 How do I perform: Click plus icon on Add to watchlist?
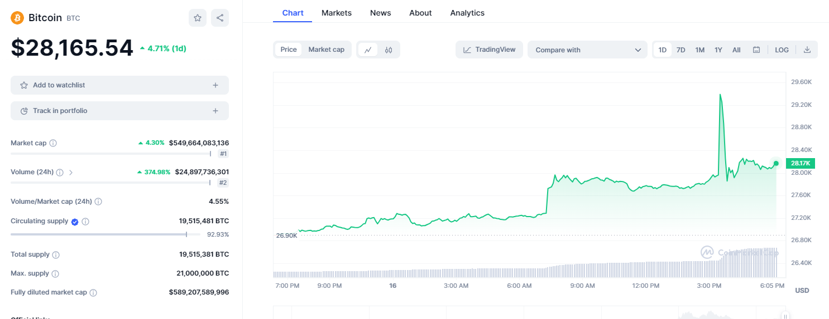[x=215, y=85]
